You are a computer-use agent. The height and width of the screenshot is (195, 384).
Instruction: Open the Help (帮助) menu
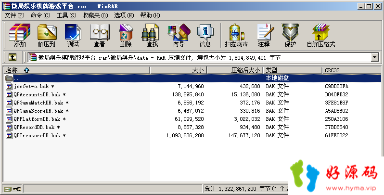tap(150, 15)
